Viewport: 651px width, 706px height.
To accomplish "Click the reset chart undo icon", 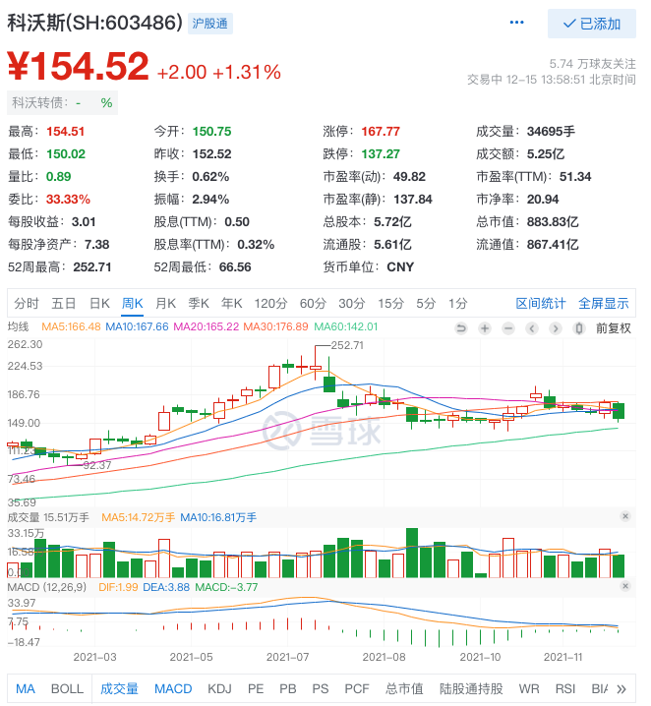I will pos(461,328).
